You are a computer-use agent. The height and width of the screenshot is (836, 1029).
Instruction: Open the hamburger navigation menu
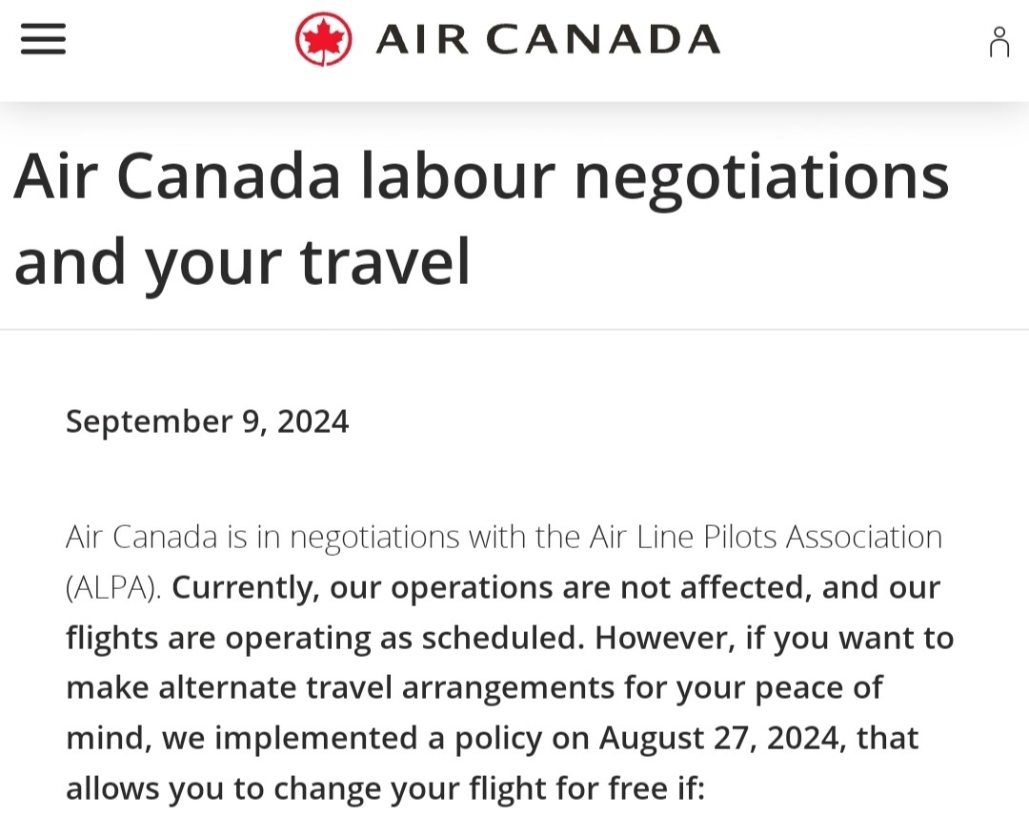coord(43,40)
